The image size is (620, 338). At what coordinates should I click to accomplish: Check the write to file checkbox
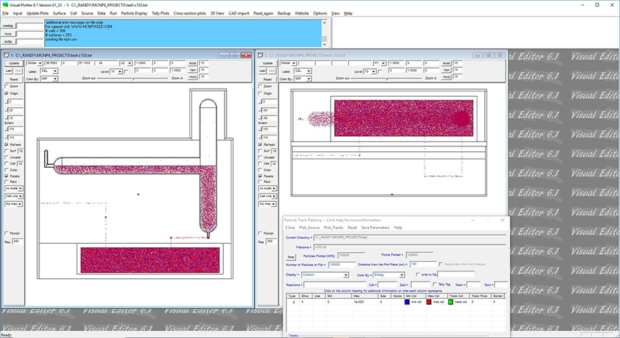pyautogui.click(x=418, y=275)
